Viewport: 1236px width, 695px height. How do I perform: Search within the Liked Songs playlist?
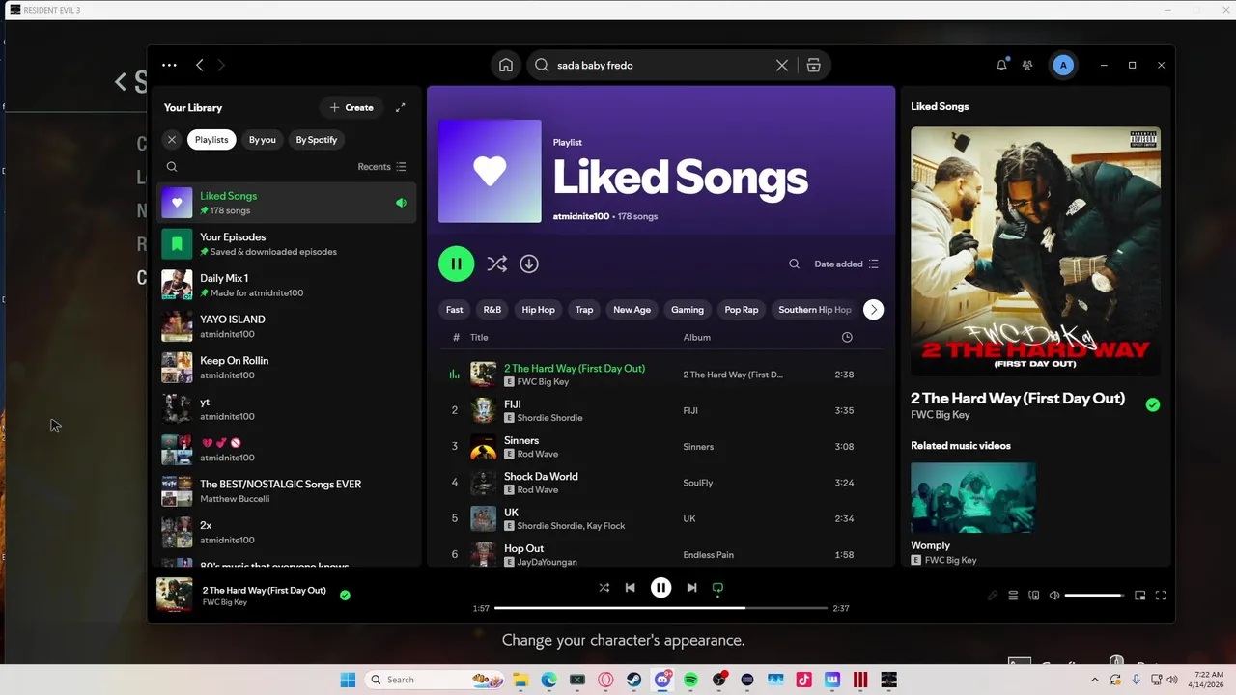(x=794, y=264)
